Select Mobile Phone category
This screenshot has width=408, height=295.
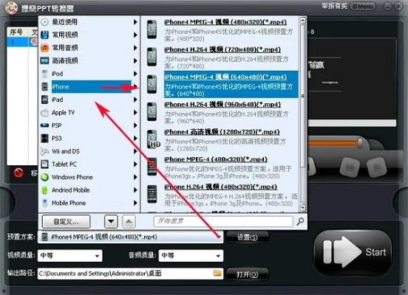[89, 203]
